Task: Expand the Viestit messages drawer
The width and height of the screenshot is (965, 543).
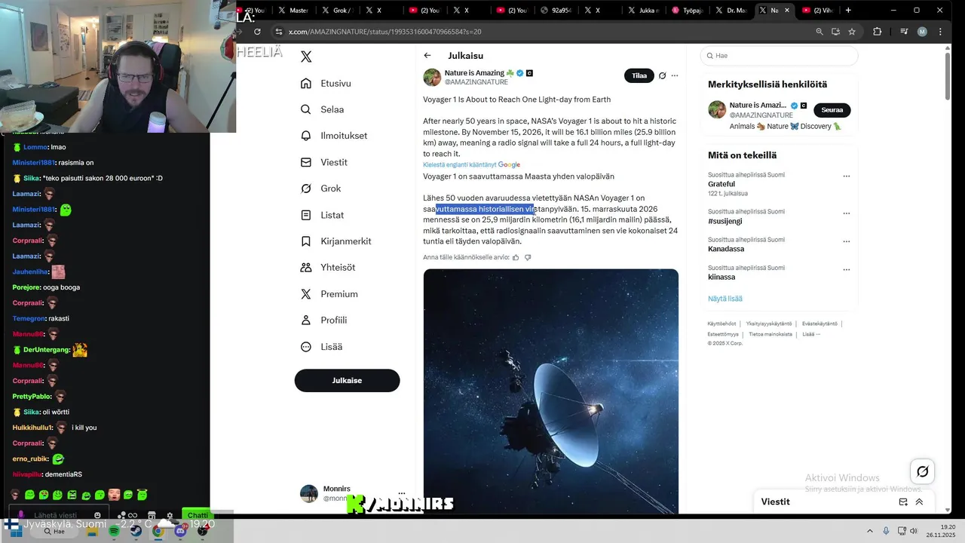Action: pyautogui.click(x=919, y=502)
